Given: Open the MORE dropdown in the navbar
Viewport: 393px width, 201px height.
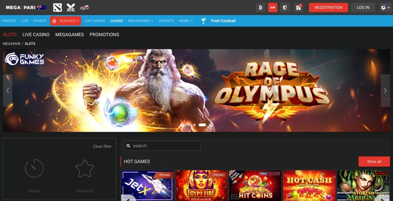Looking at the screenshot, I should [x=186, y=20].
